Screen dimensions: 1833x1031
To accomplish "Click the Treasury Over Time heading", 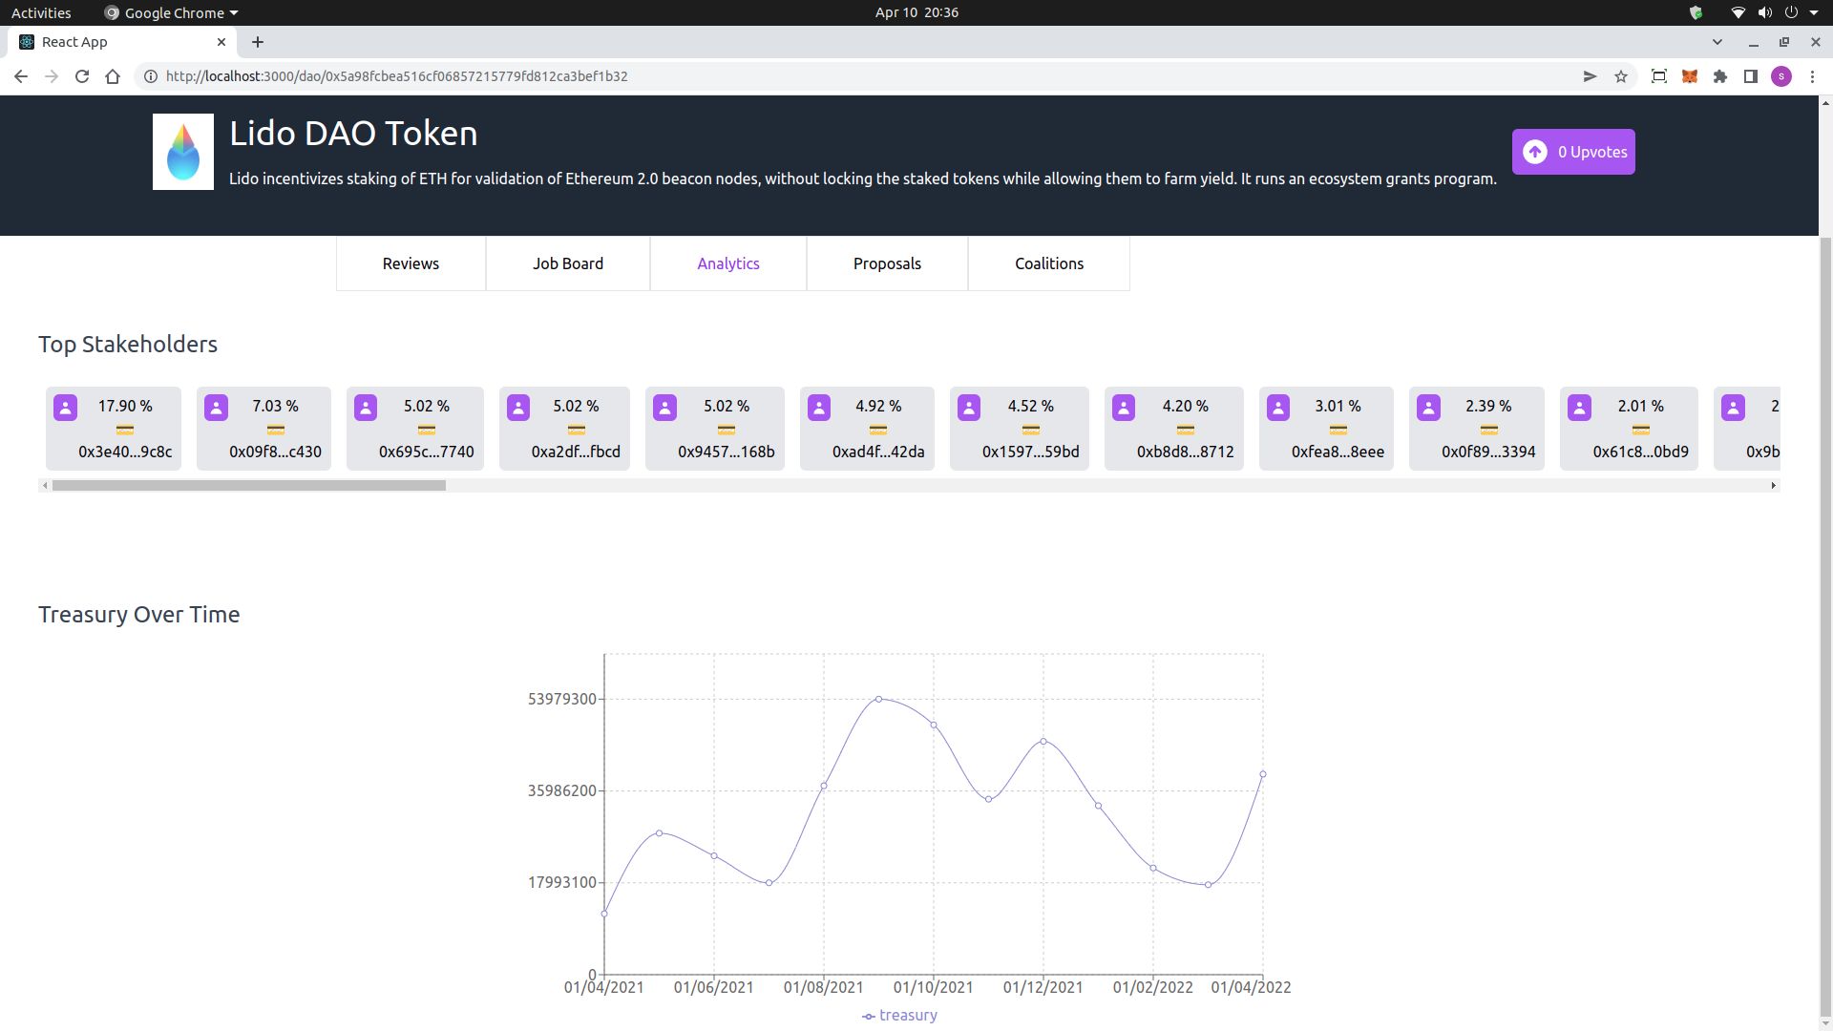I will tap(139, 615).
